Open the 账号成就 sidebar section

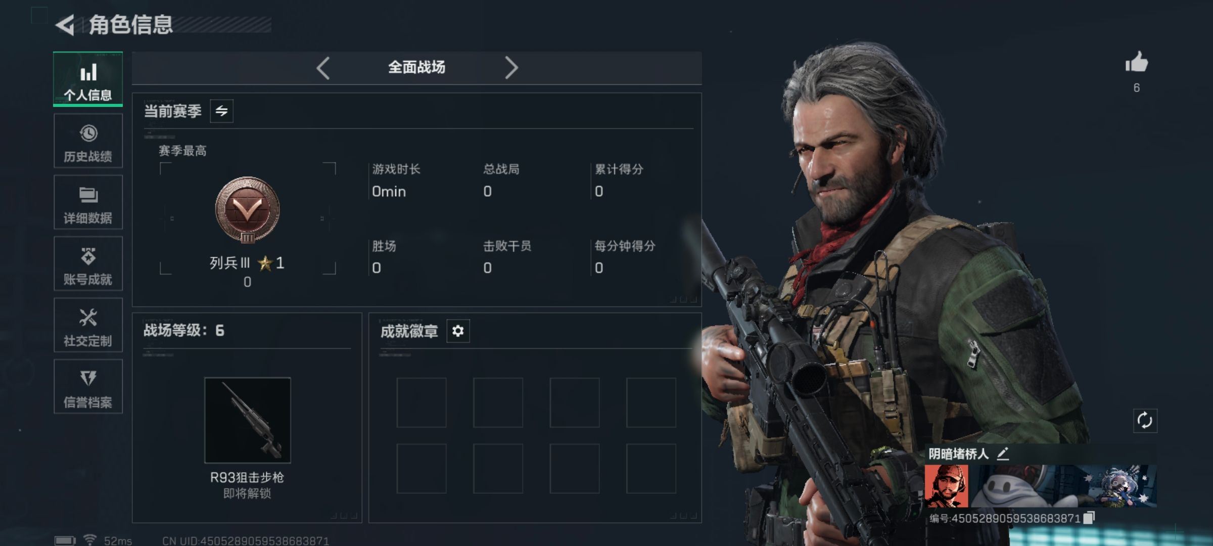[88, 263]
